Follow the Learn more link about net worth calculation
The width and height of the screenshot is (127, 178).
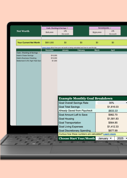[x=46, y=48]
